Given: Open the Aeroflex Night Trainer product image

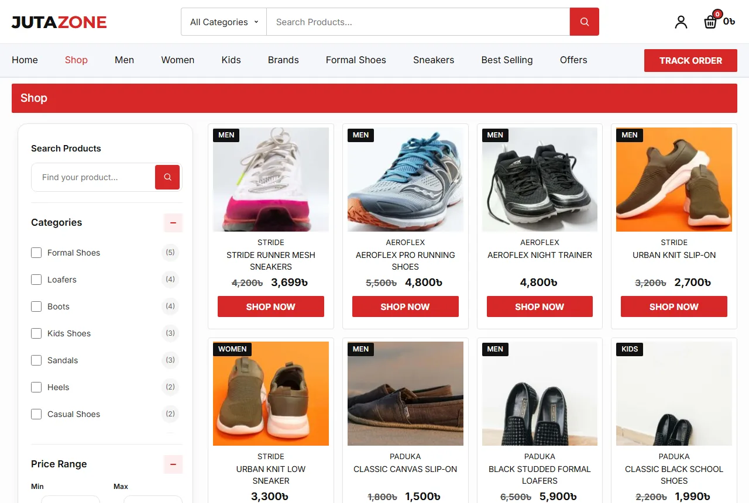Looking at the screenshot, I should (540, 180).
